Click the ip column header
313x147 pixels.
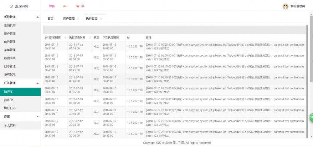[x=135, y=38]
